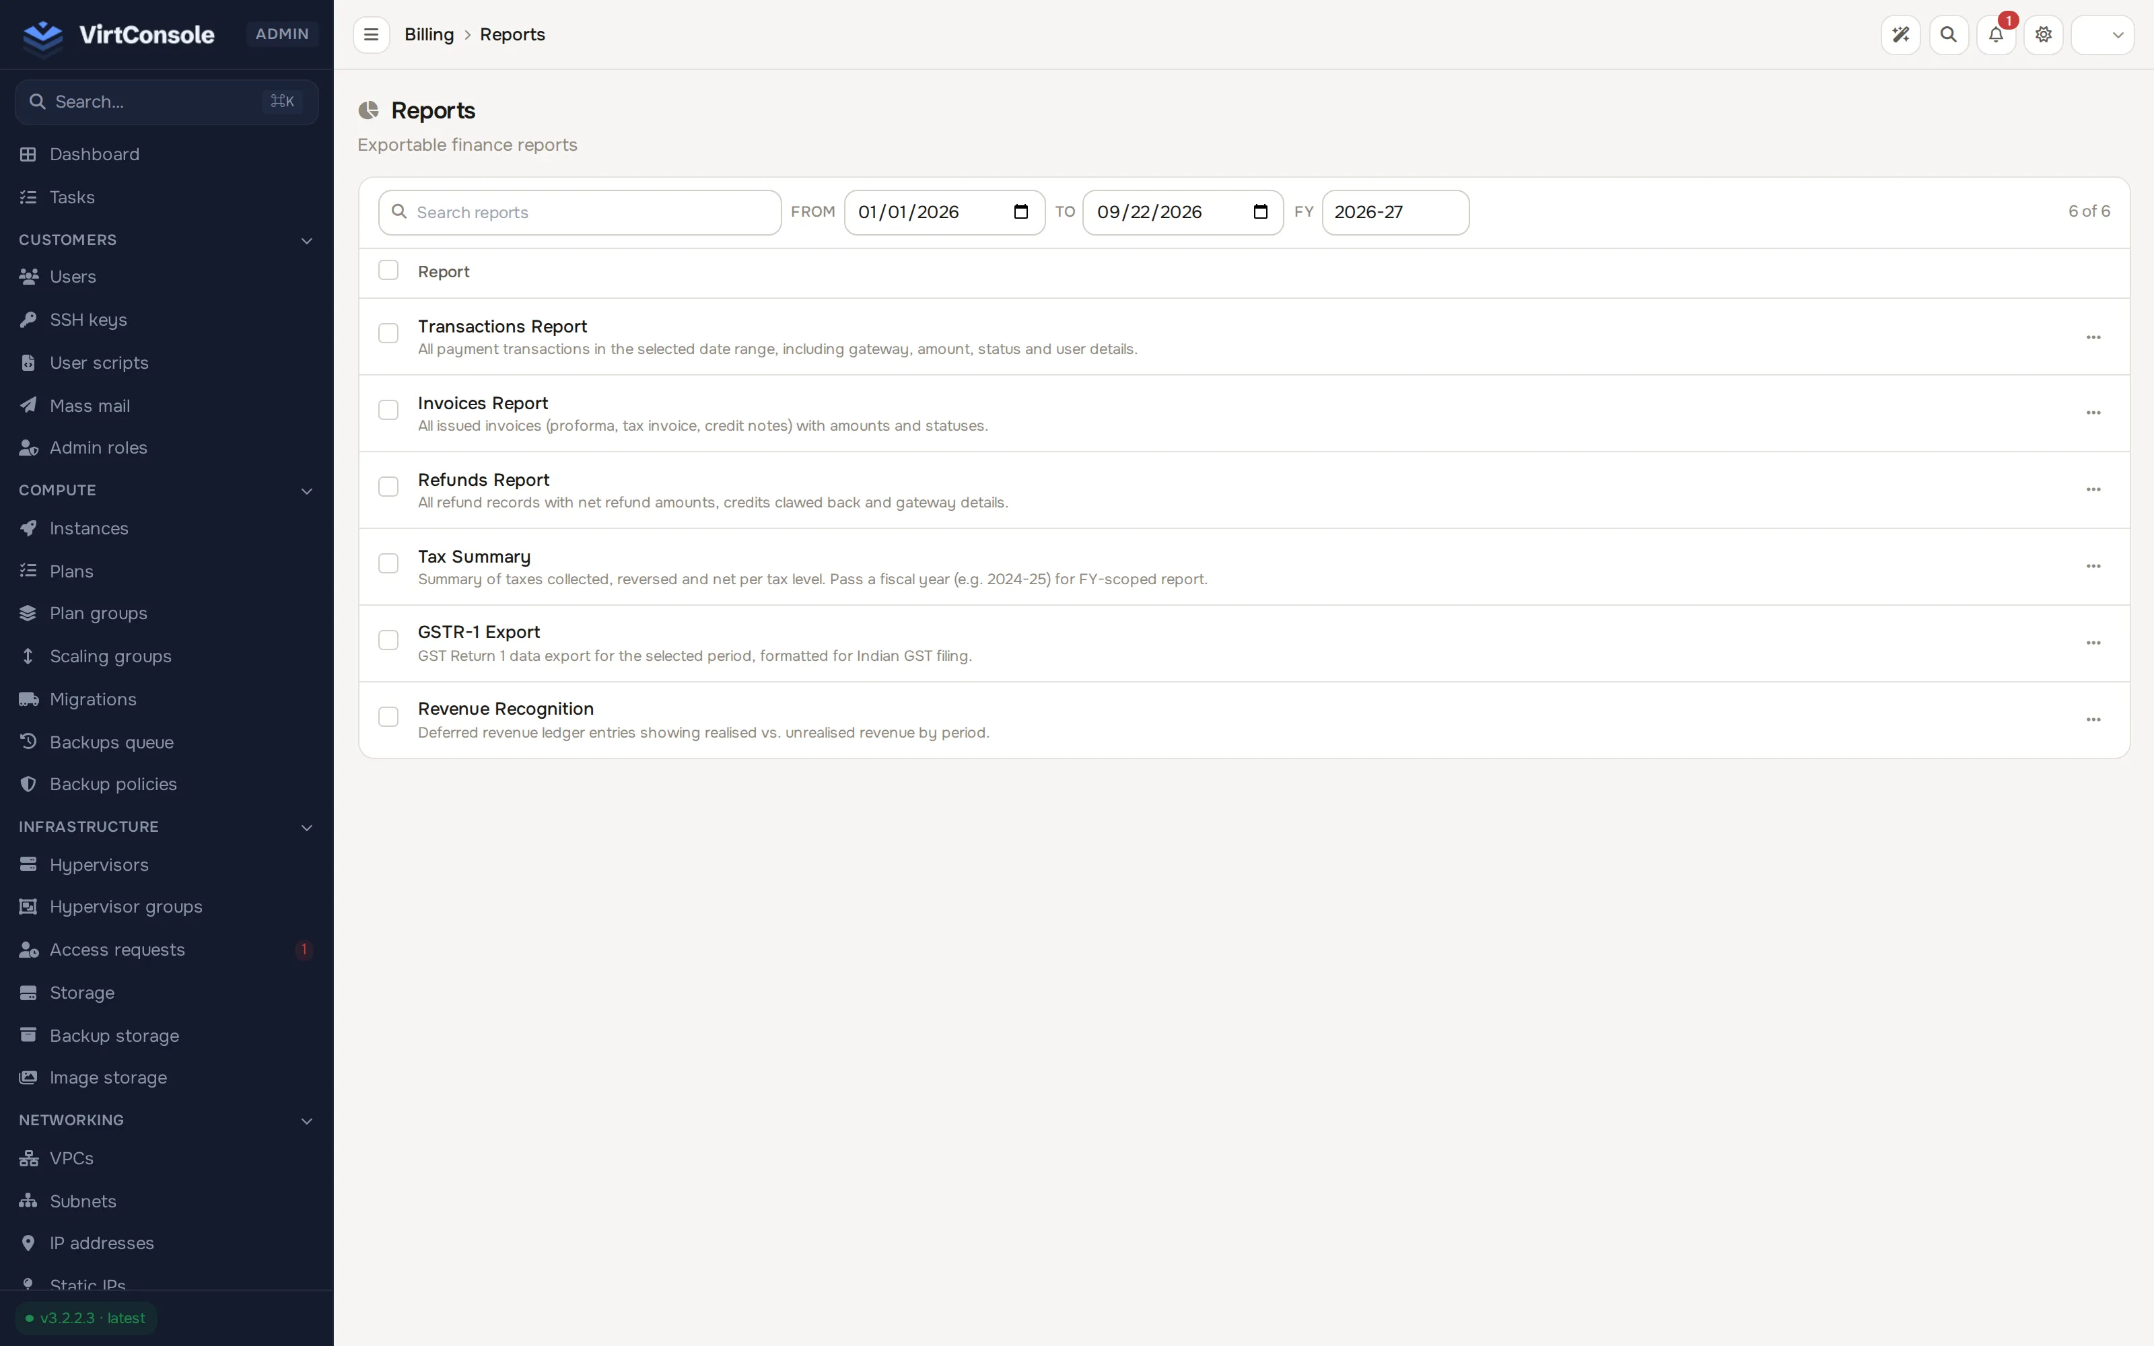2154x1346 pixels.
Task: Click the Billing breadcrumb link
Action: click(429, 35)
